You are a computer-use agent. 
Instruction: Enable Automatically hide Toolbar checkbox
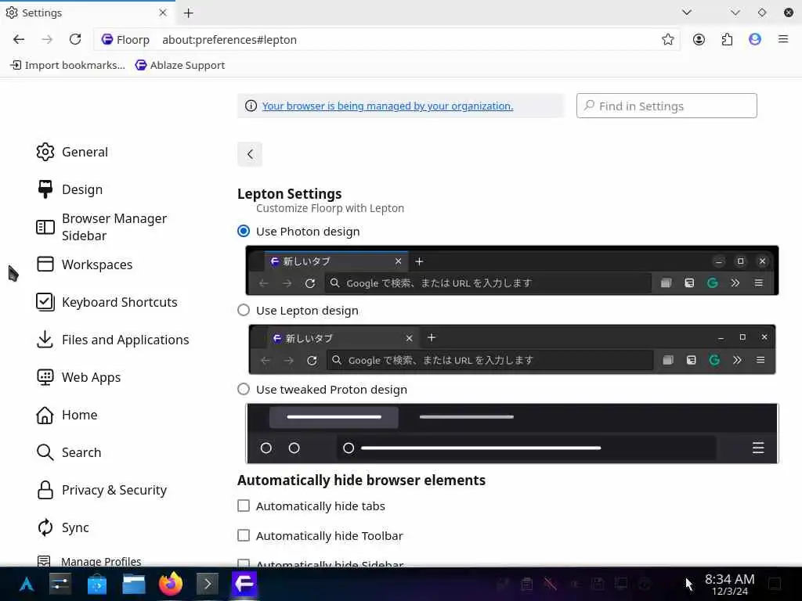(x=244, y=535)
